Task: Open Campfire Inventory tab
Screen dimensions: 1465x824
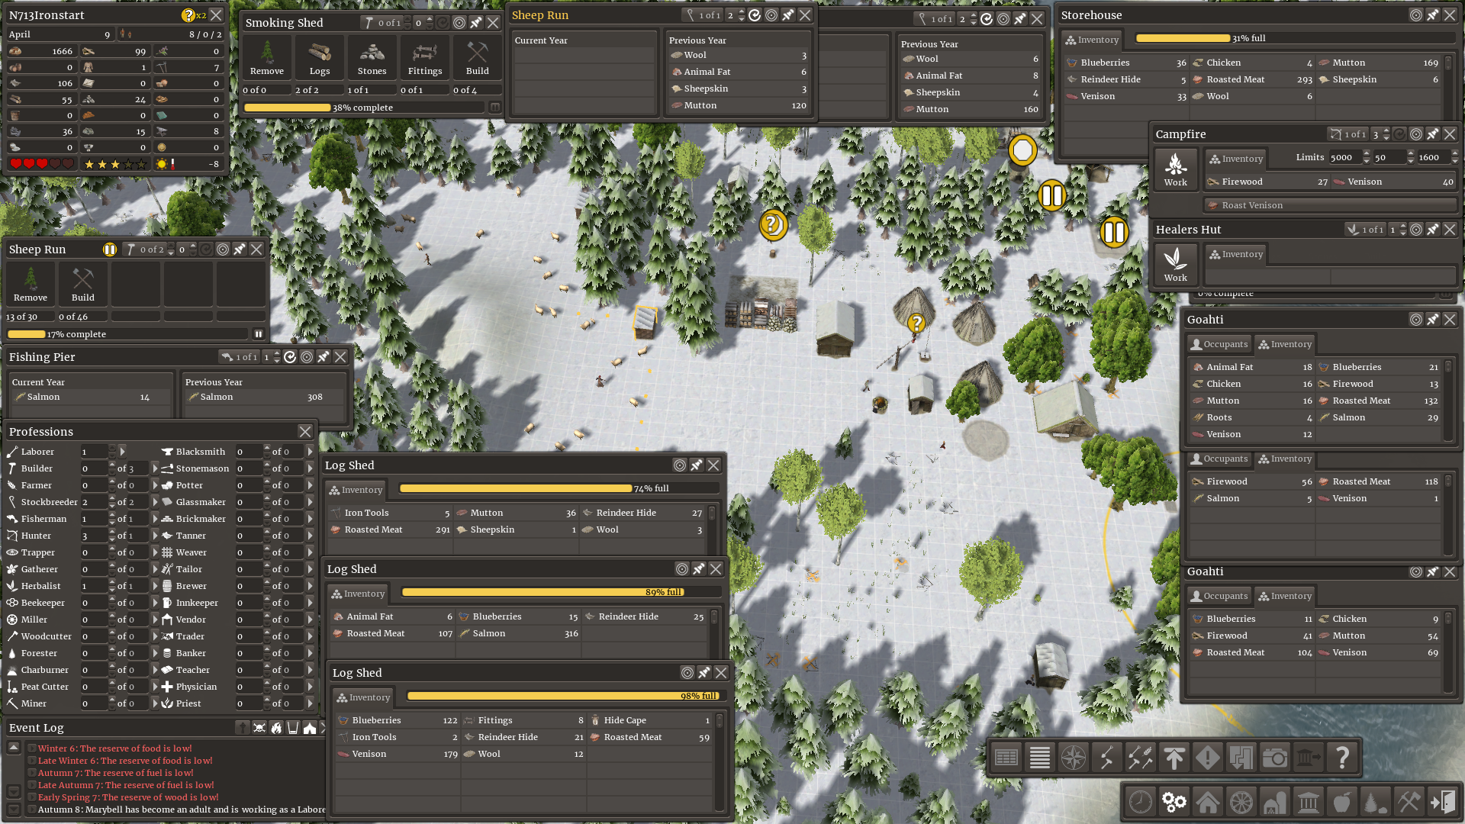Action: (x=1236, y=159)
